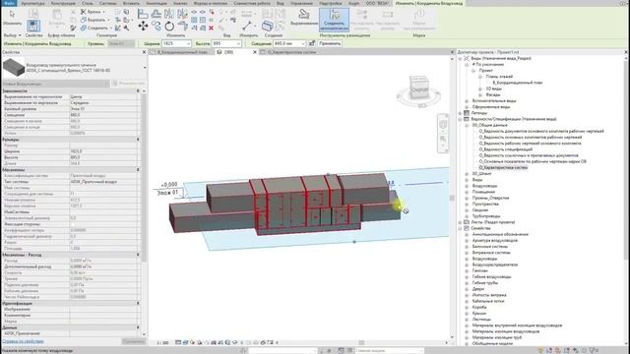Click the Edit Type button in Properties
The width and height of the screenshot is (630, 354).
click(128, 84)
